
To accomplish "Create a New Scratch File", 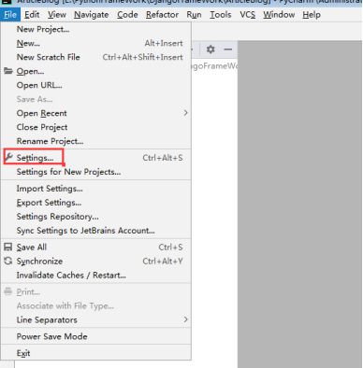I will [x=96, y=57].
